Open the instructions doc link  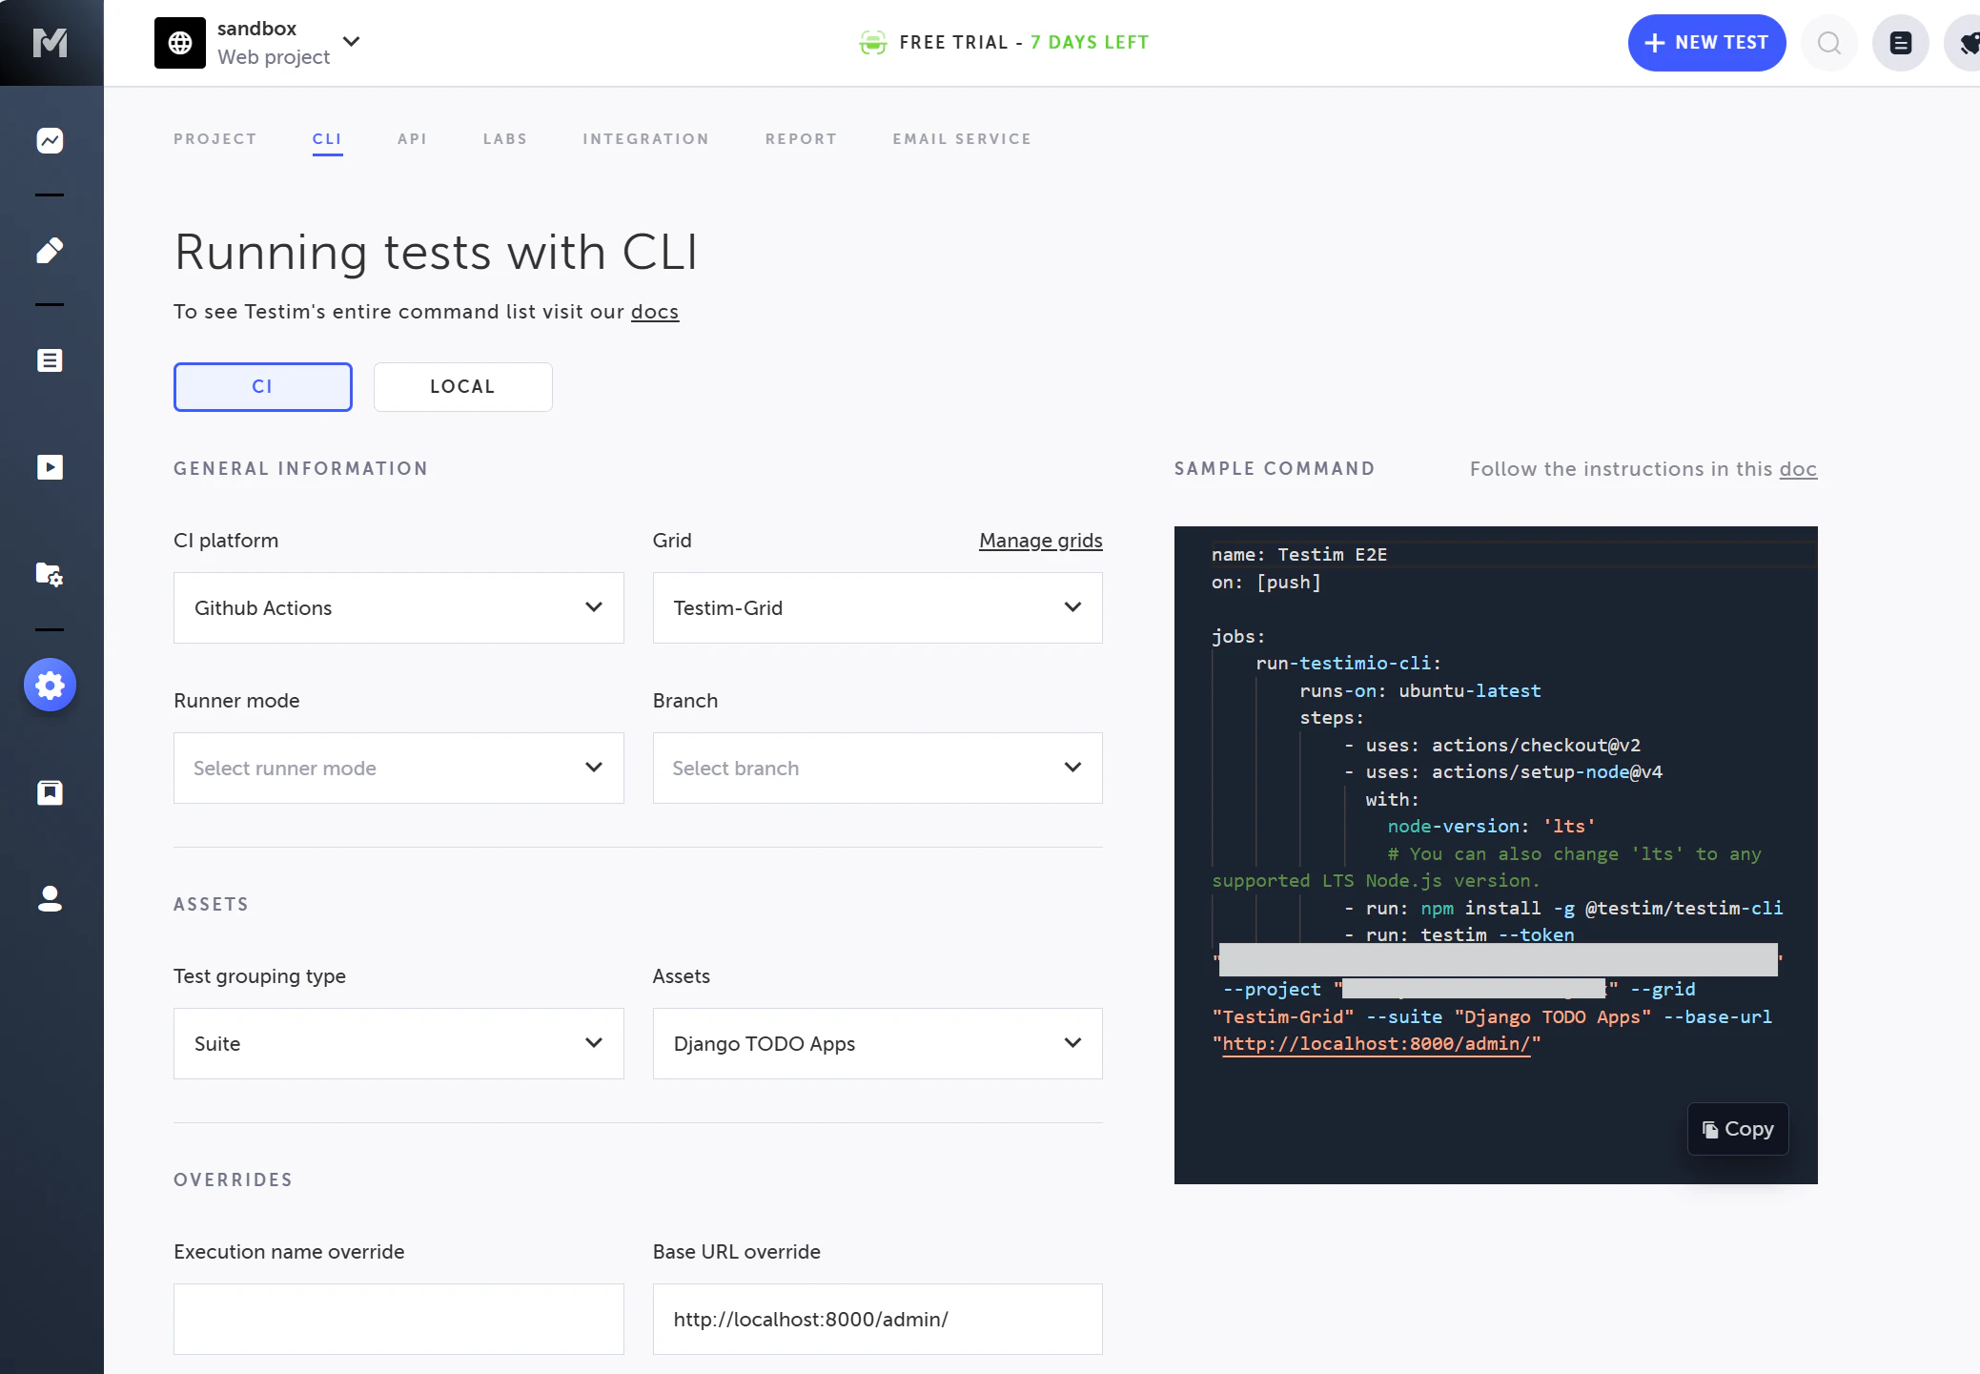pos(1798,469)
